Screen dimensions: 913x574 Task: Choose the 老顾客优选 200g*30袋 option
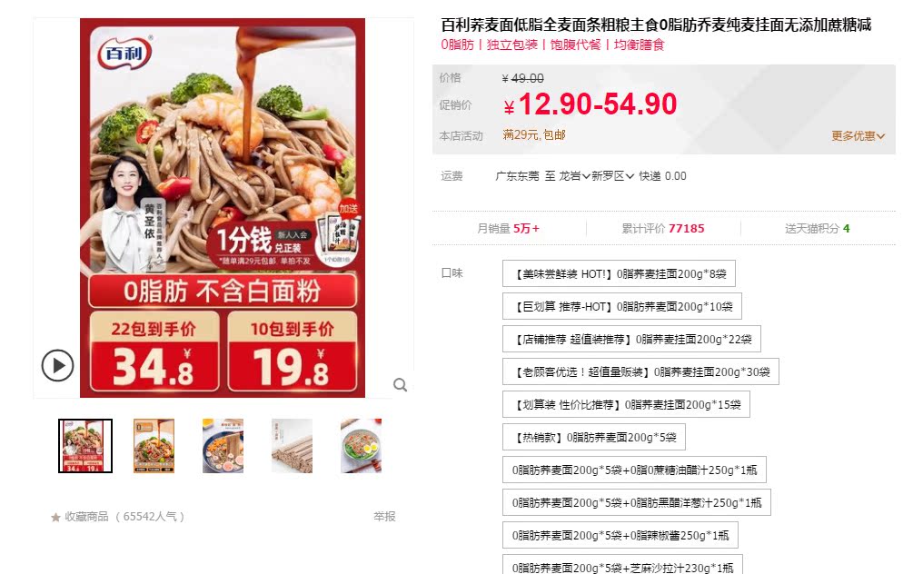pos(640,371)
